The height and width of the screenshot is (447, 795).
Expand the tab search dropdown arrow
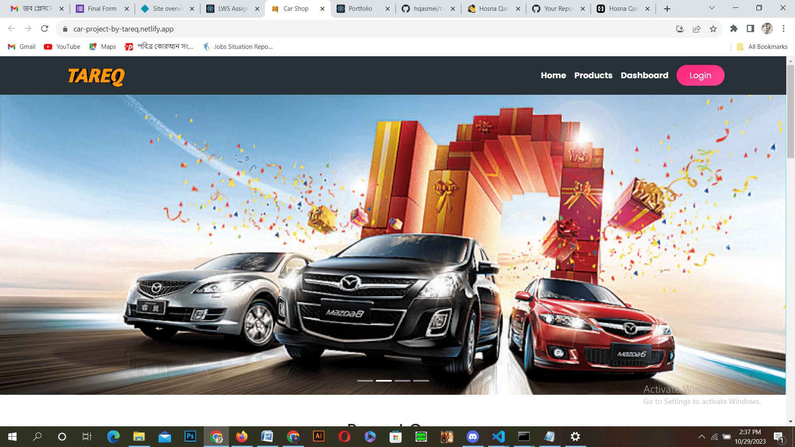(x=712, y=8)
